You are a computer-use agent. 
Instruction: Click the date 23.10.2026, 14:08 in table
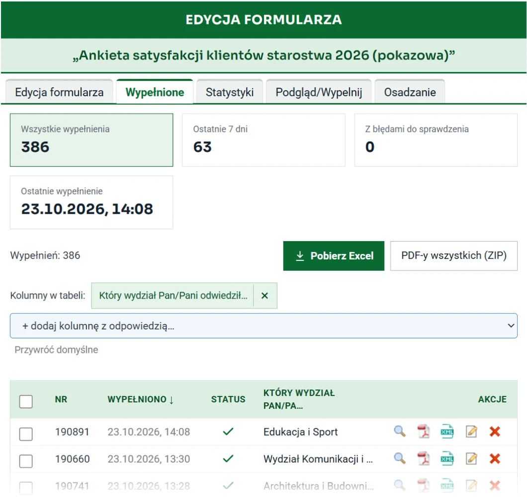tap(149, 432)
